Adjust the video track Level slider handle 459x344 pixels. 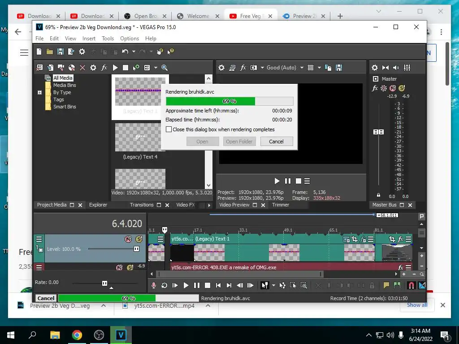pyautogui.click(x=136, y=249)
